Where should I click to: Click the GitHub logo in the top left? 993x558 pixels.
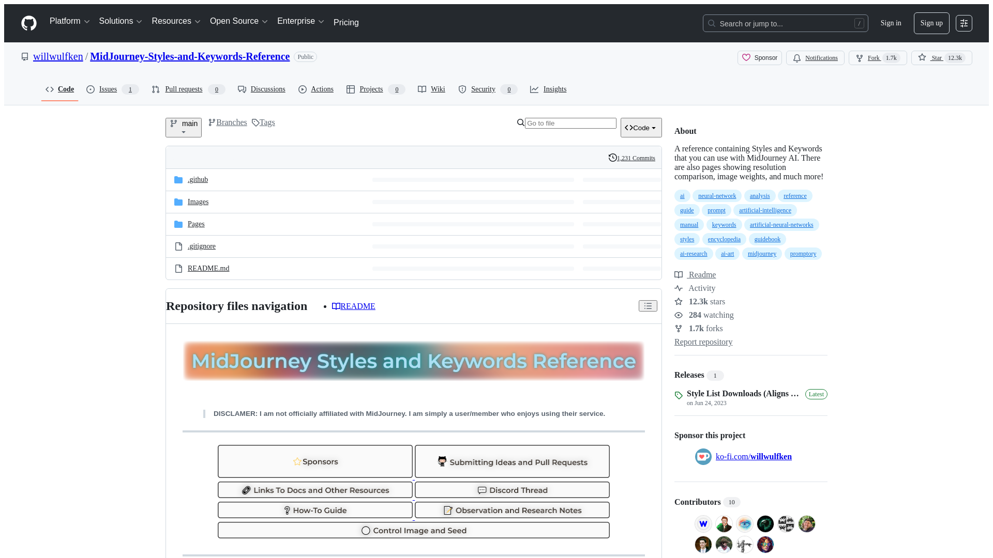point(28,23)
